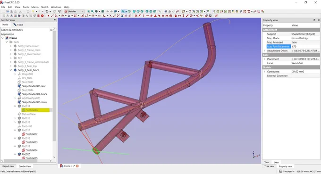Image resolution: width=321 pixels, height=174 pixels.
Task: Click the model tree vertical scrollbar
Action: pos(54,86)
